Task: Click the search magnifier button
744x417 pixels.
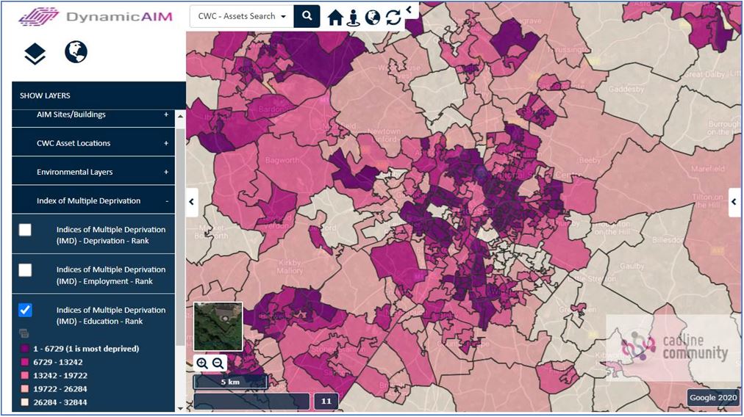Action: click(307, 16)
